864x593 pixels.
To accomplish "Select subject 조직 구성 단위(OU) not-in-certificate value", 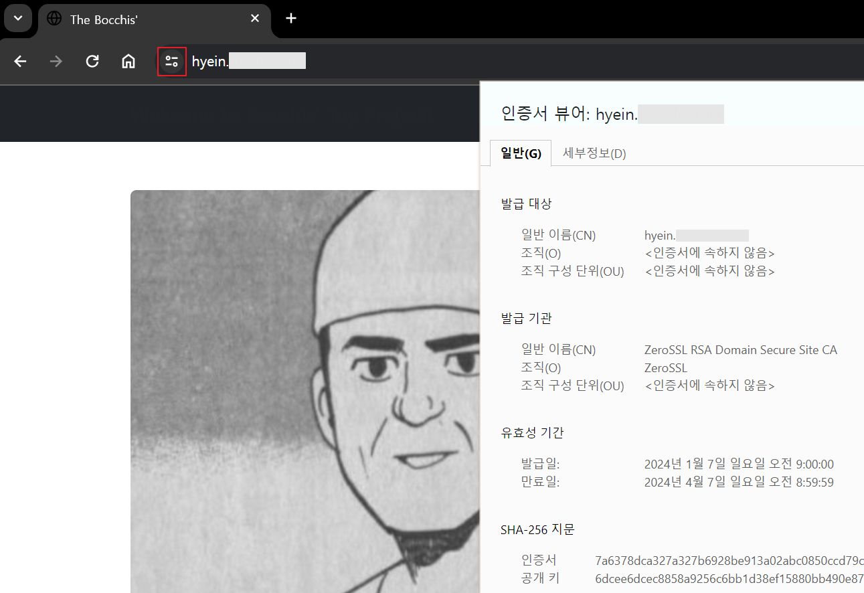I will coord(709,271).
